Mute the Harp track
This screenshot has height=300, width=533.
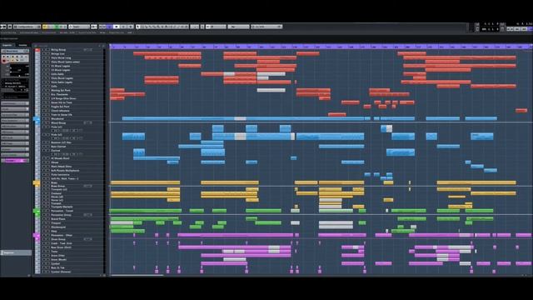(44, 232)
